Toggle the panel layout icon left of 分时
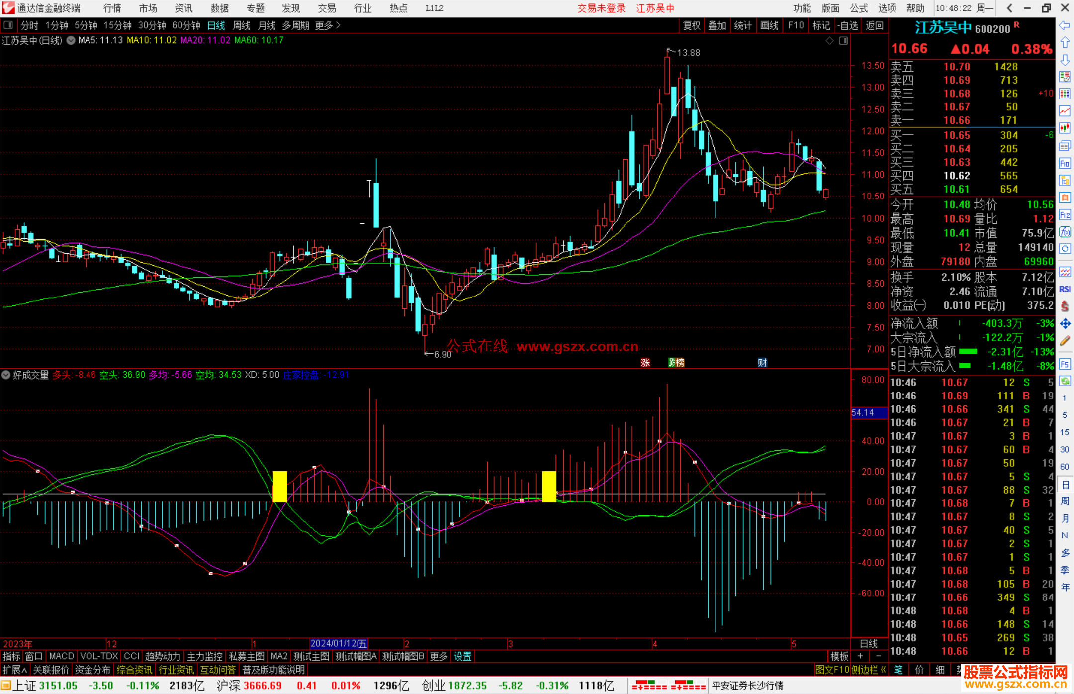Viewport: 1074px width, 694px height. [8, 25]
